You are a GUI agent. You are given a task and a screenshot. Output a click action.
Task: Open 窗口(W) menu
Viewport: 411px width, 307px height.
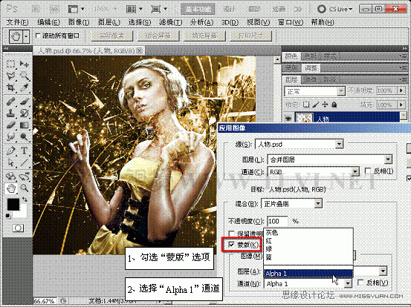(x=291, y=22)
